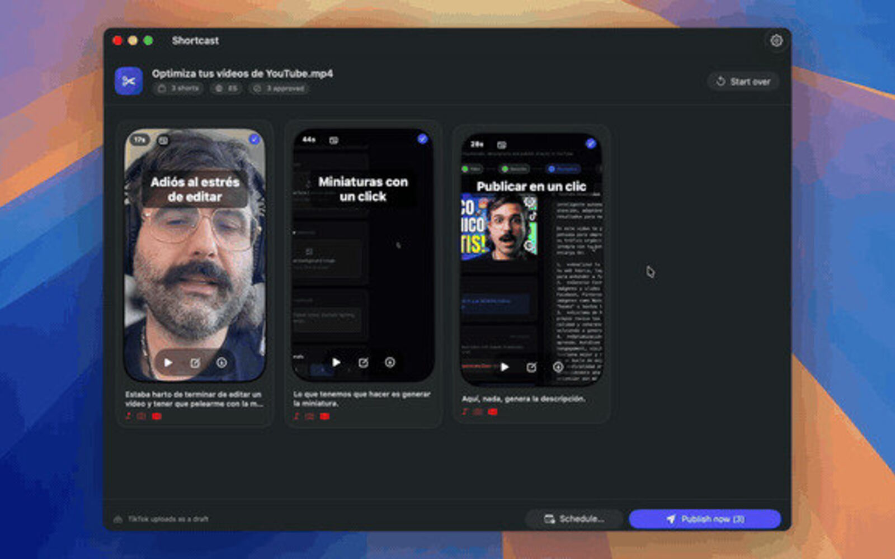
Task: Click circular export icon on 'Miniaturas con un click' short
Action: (390, 362)
